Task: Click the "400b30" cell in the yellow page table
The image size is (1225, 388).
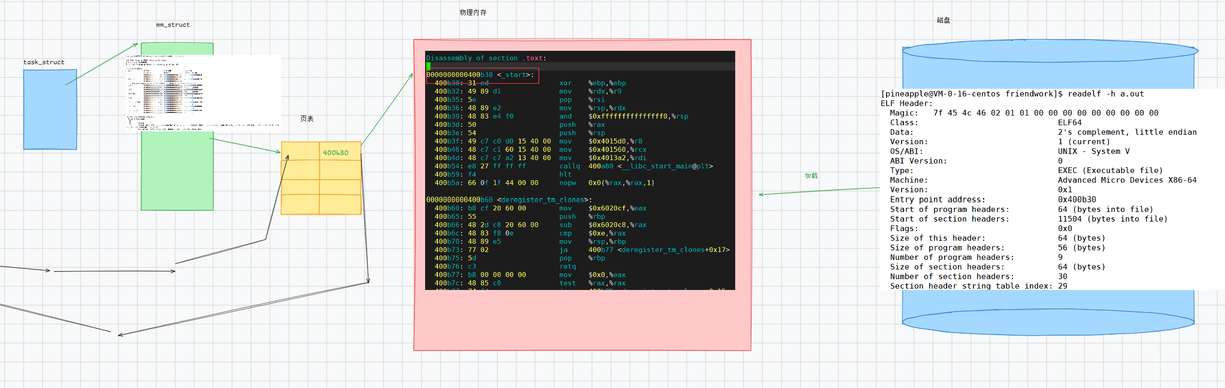Action: pyautogui.click(x=340, y=151)
